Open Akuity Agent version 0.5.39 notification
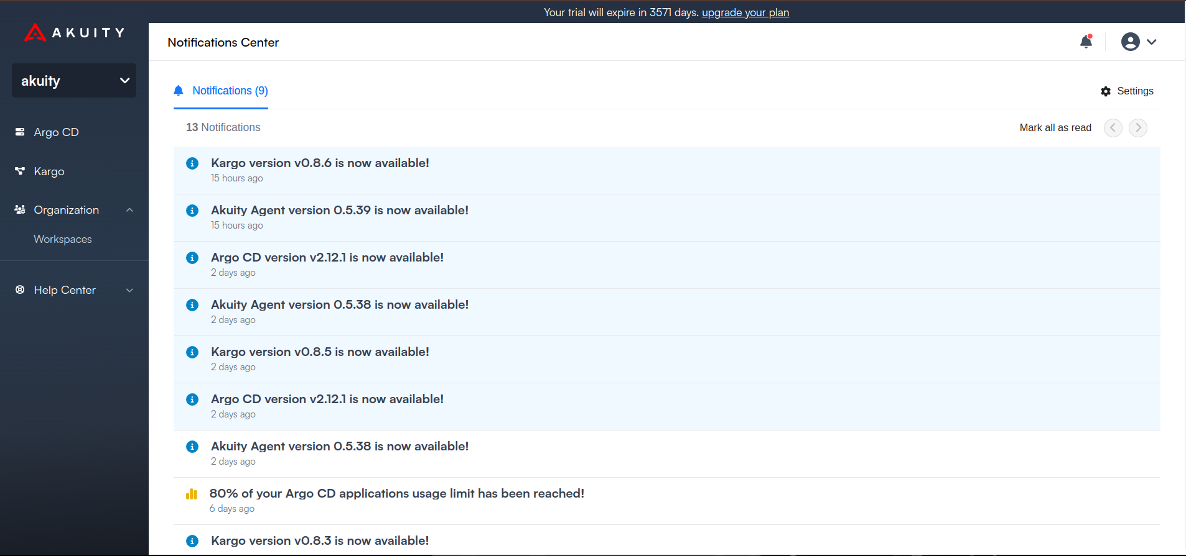 click(x=666, y=217)
